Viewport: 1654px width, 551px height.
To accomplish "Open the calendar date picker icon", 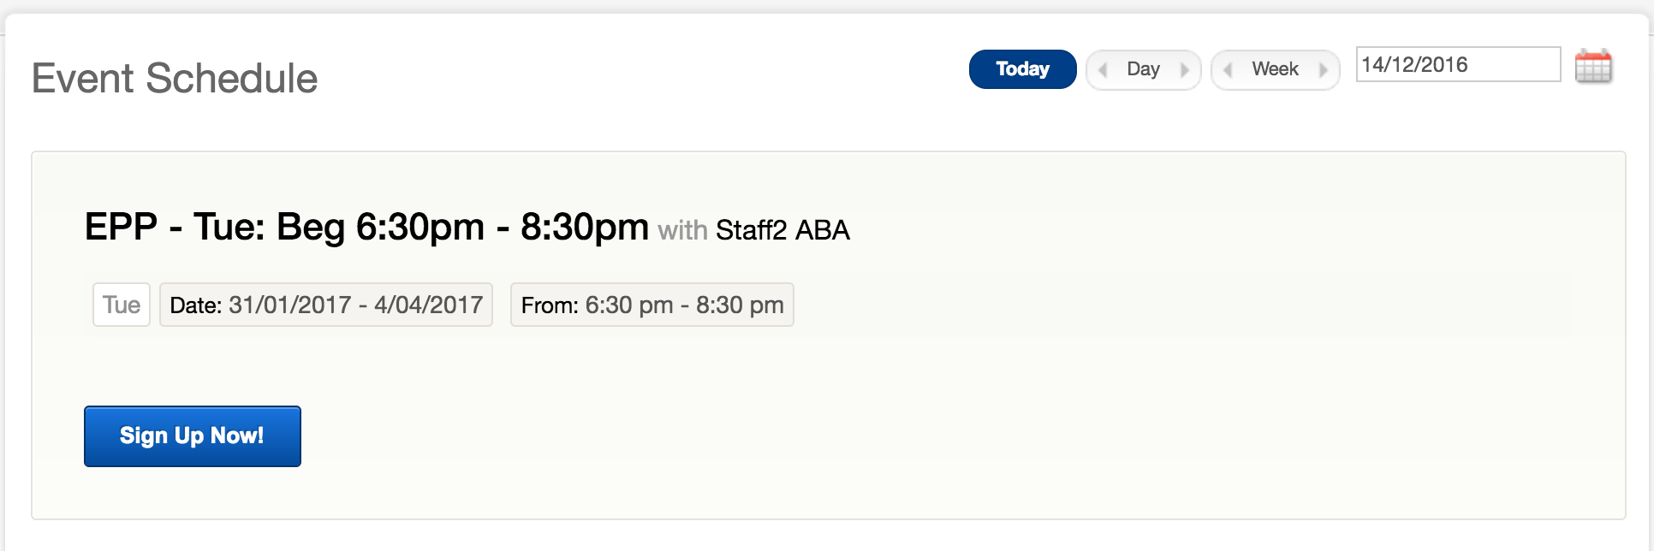I will coord(1593,67).
